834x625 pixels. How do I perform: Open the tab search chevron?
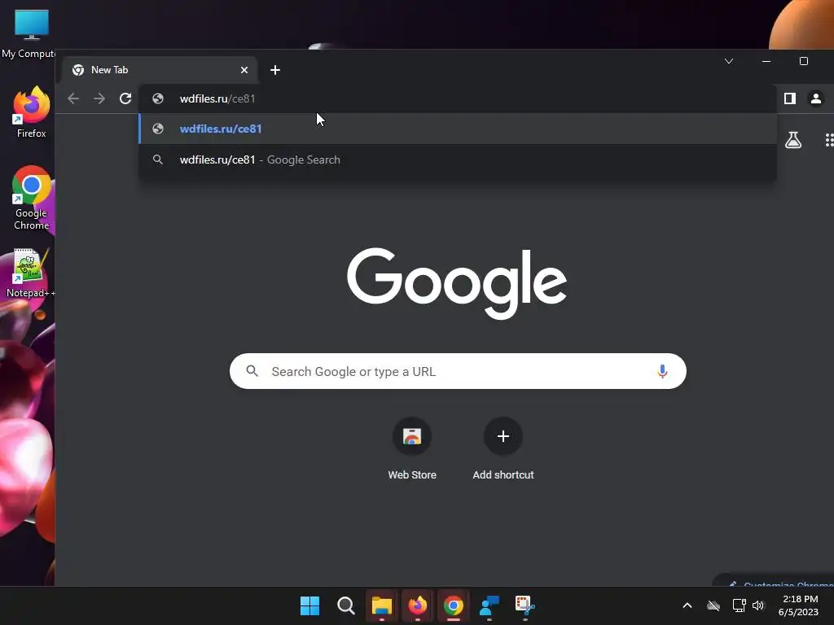pyautogui.click(x=729, y=61)
